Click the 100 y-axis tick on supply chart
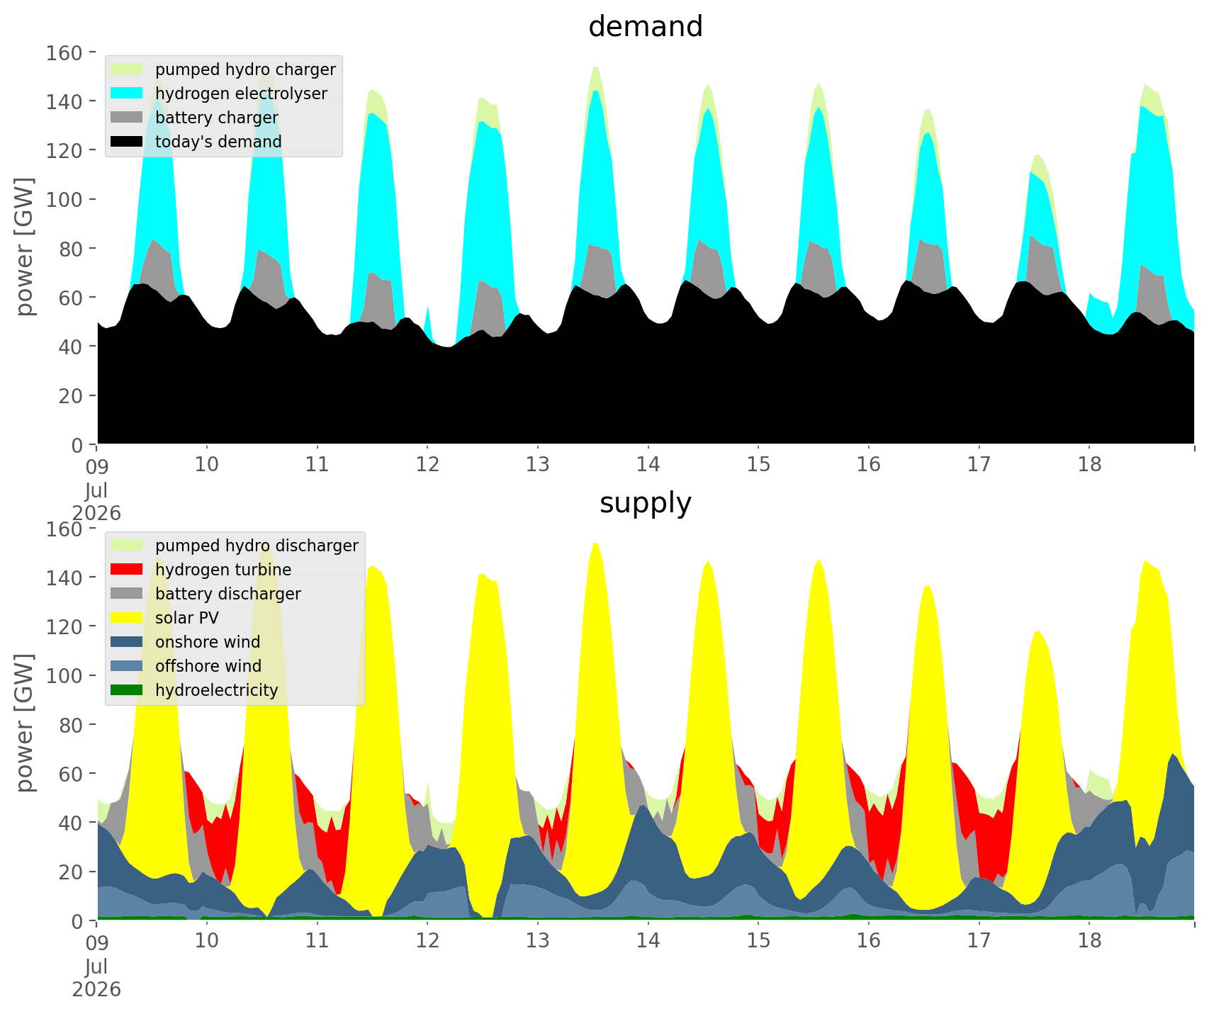The image size is (1209, 1014). coord(64,676)
